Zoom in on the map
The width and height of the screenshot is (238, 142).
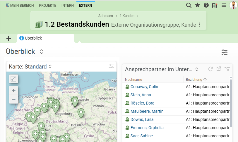pos(13,90)
